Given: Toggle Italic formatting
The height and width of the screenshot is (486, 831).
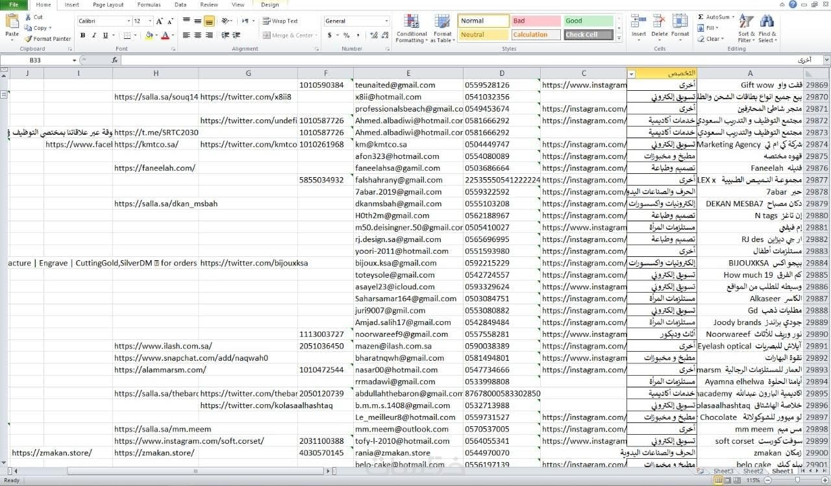Looking at the screenshot, I should point(94,36).
